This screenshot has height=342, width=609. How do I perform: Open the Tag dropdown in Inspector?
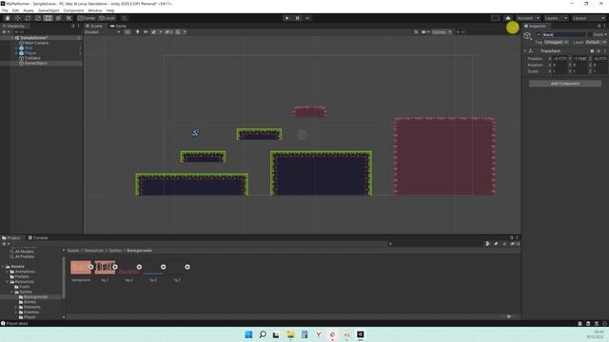point(556,42)
